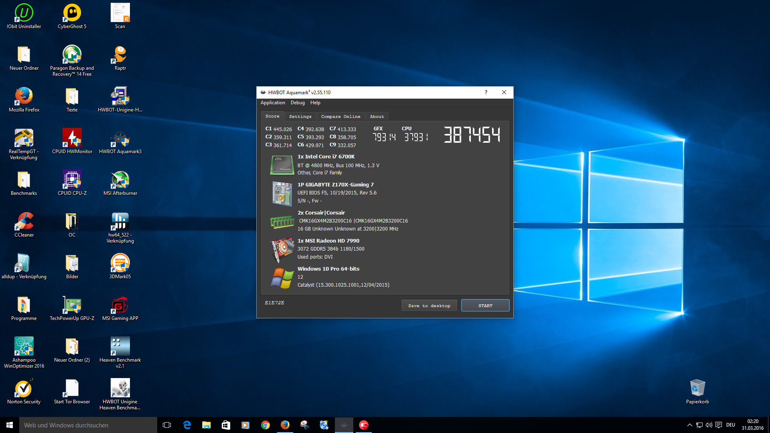Click the Aquamark help question-mark button
This screenshot has height=433, width=770.
486,92
